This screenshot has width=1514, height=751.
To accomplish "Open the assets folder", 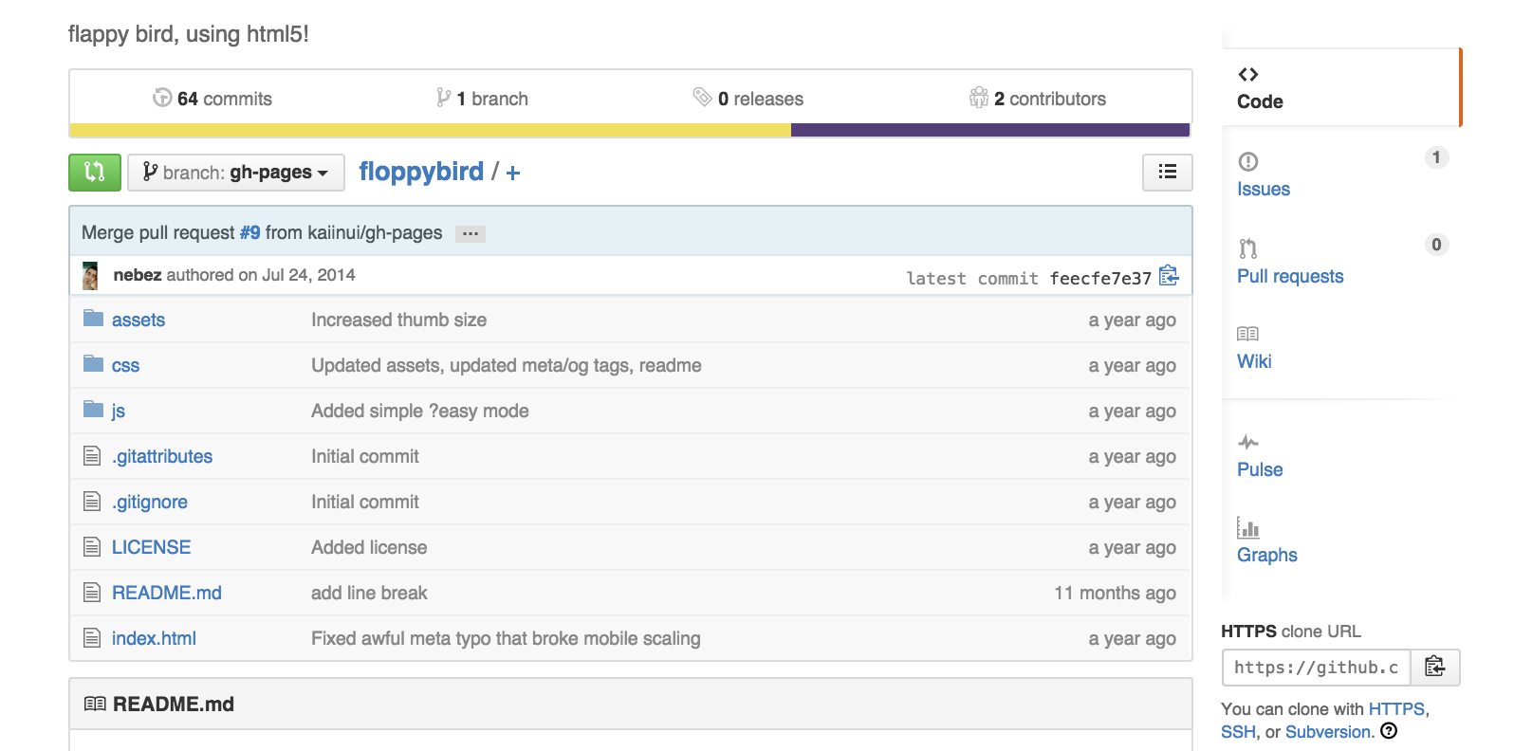I will [138, 320].
